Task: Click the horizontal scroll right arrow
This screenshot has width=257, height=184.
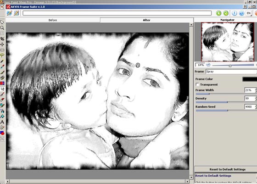Action: [187, 182]
